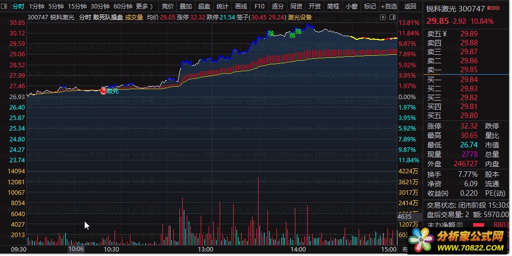
Task: Click the first green 抛 sell marker
Action: (x=271, y=33)
